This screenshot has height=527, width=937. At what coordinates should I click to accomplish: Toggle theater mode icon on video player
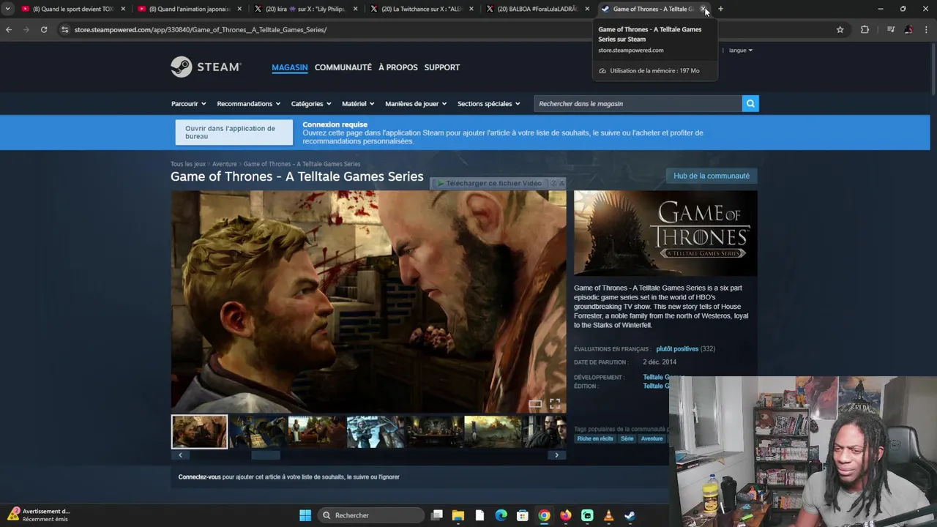(x=536, y=403)
